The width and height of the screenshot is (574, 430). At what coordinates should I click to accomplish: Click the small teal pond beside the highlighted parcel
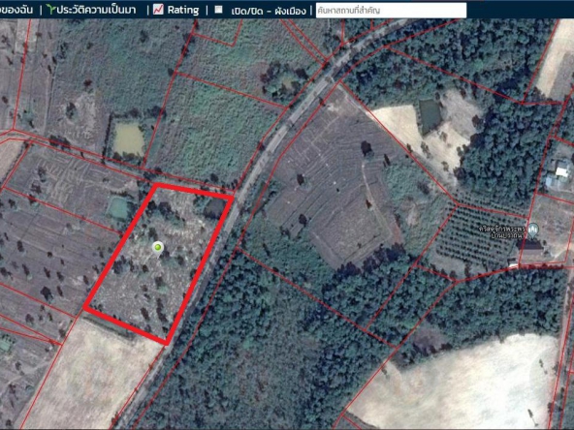118,208
